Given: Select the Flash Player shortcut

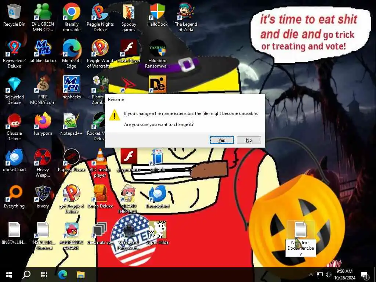Looking at the screenshot, I should [x=129, y=51].
